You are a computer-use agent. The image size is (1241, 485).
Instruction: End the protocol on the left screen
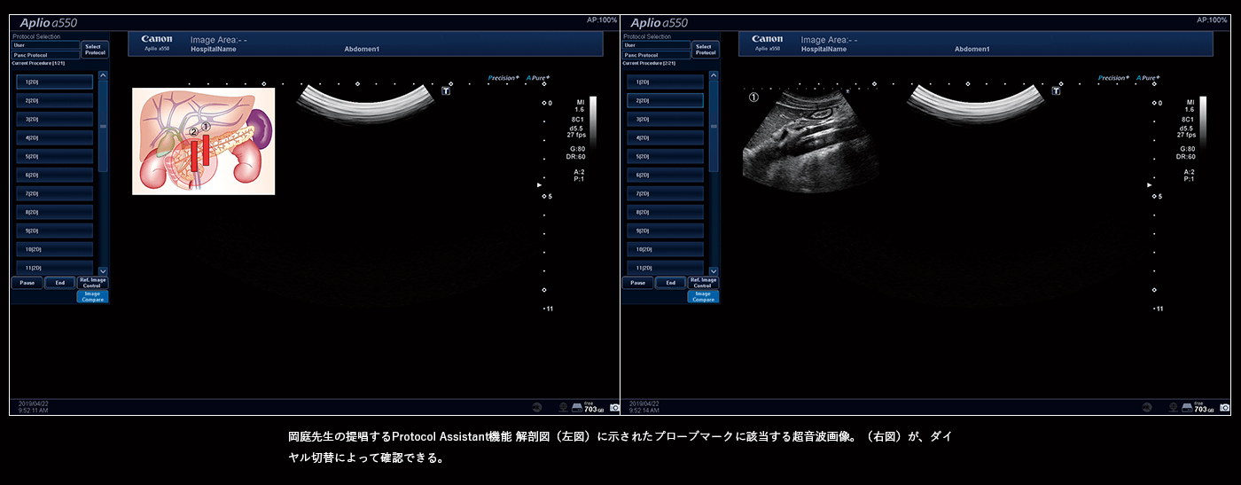coord(59,283)
